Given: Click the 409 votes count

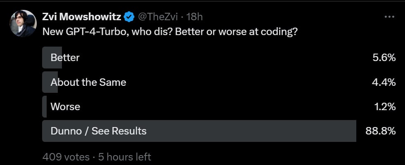Looking at the screenshot, I should (66, 157).
